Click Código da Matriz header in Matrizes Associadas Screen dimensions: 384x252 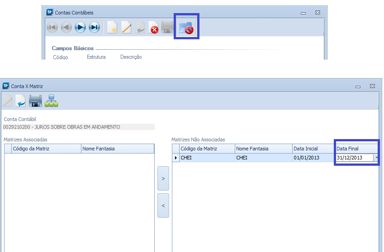(46, 149)
